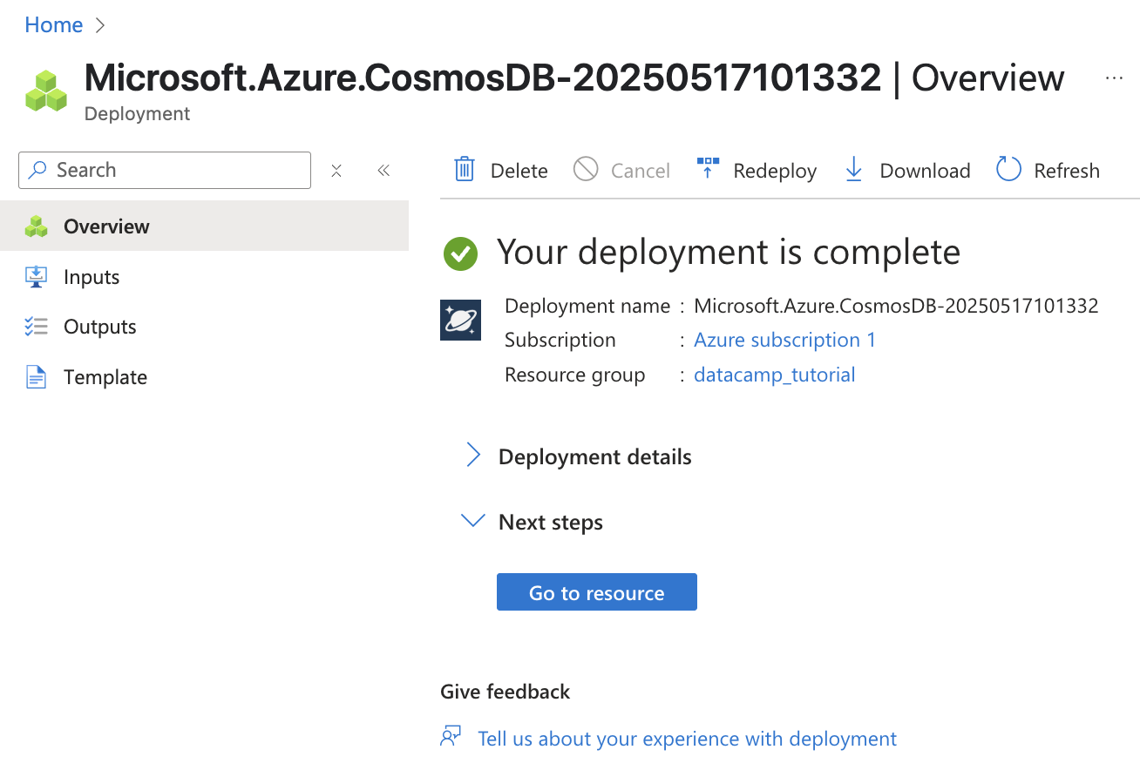Open the more options ellipsis
The height and width of the screenshot is (770, 1140).
pos(1114,78)
